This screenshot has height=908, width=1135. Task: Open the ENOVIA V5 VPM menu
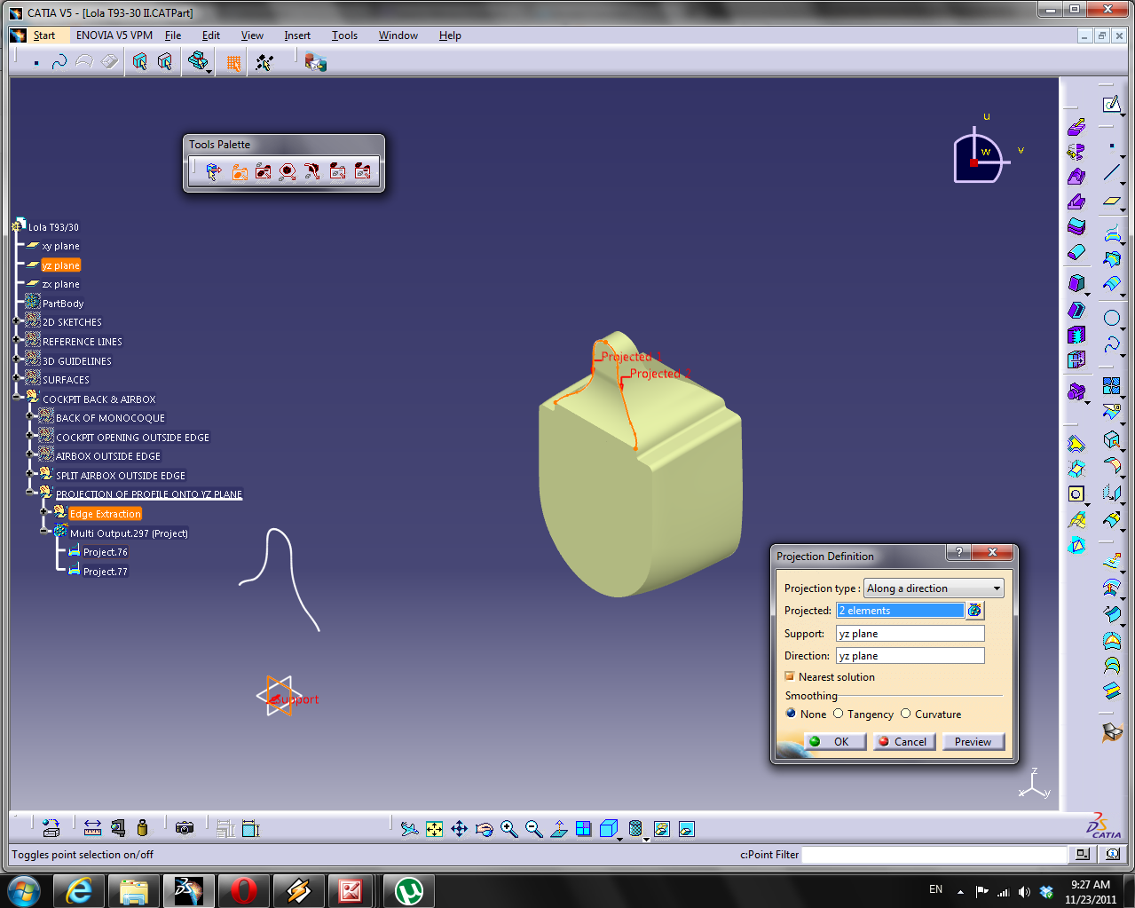click(x=114, y=36)
